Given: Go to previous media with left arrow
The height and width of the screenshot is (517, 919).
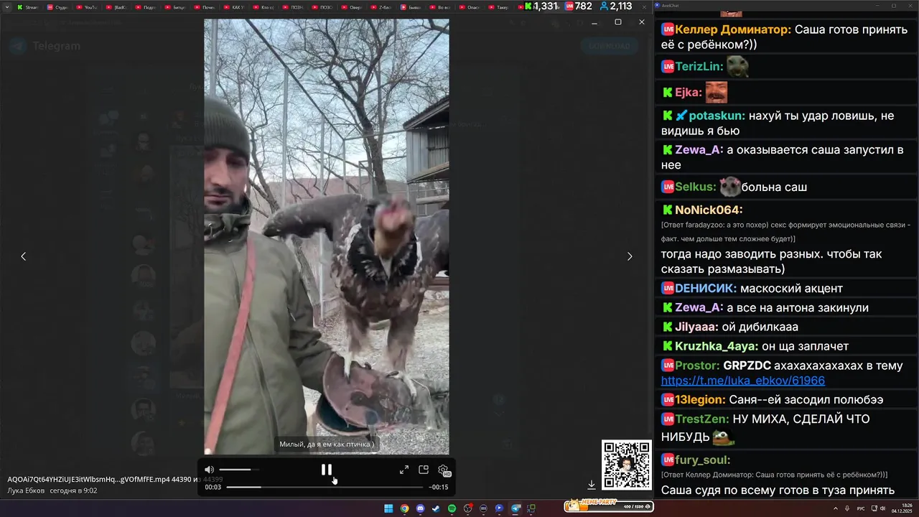Looking at the screenshot, I should 23,256.
